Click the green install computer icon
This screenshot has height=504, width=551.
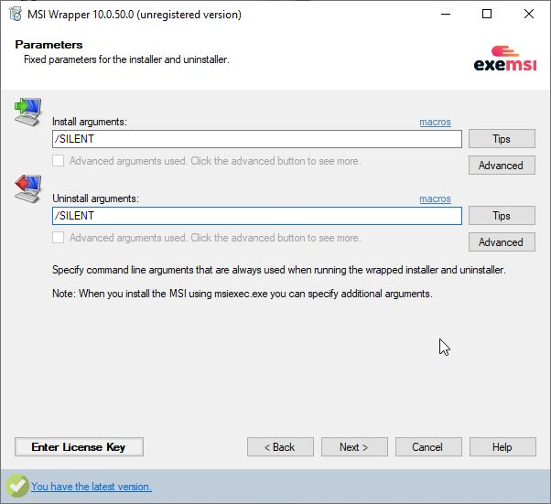point(28,112)
